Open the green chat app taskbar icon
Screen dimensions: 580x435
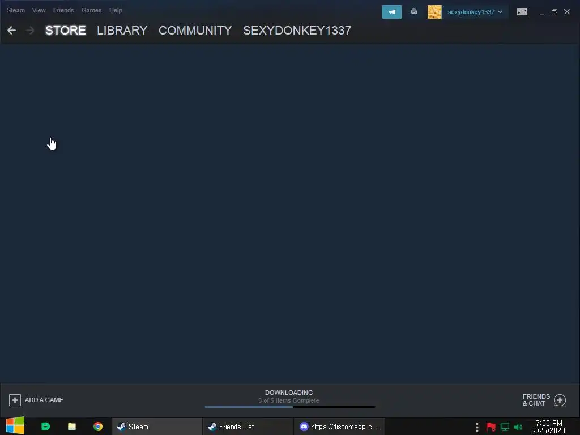pos(45,427)
